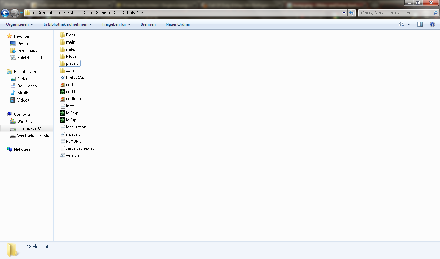Open the Docs folder icon

[63, 35]
